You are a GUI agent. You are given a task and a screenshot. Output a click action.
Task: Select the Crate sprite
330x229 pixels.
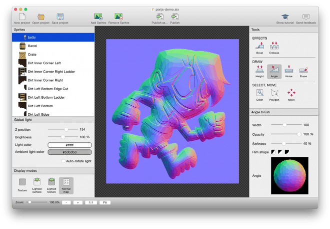coord(53,55)
